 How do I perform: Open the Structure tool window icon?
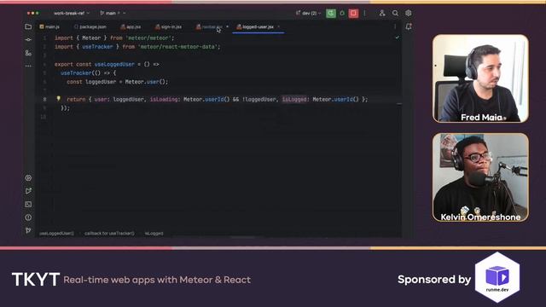28,53
